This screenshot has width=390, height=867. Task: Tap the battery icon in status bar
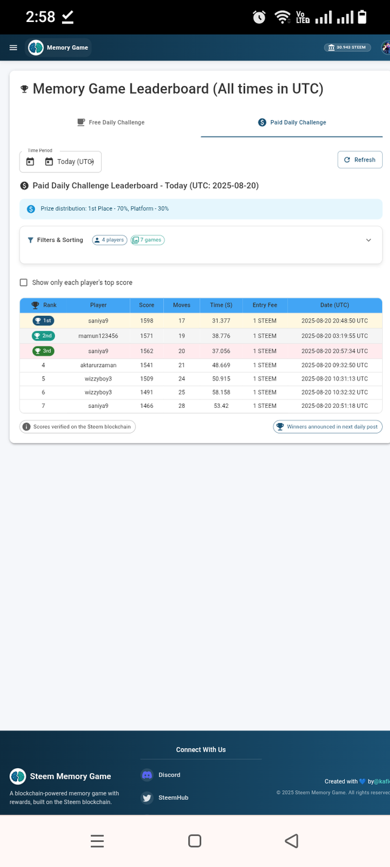point(362,16)
